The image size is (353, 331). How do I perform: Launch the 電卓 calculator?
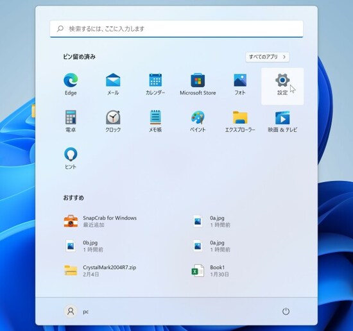(x=71, y=121)
